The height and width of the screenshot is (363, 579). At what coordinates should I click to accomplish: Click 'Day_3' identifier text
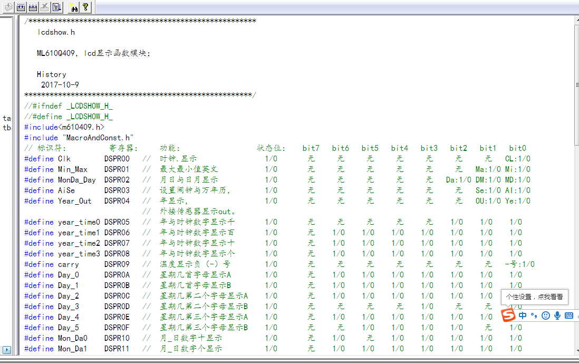click(x=69, y=307)
